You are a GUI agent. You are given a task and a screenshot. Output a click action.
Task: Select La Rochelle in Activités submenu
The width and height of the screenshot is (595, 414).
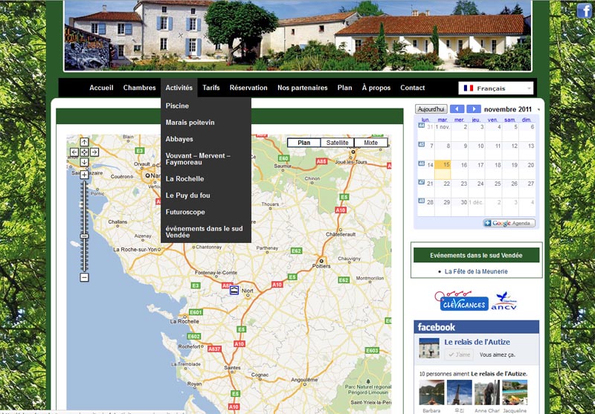206,178
